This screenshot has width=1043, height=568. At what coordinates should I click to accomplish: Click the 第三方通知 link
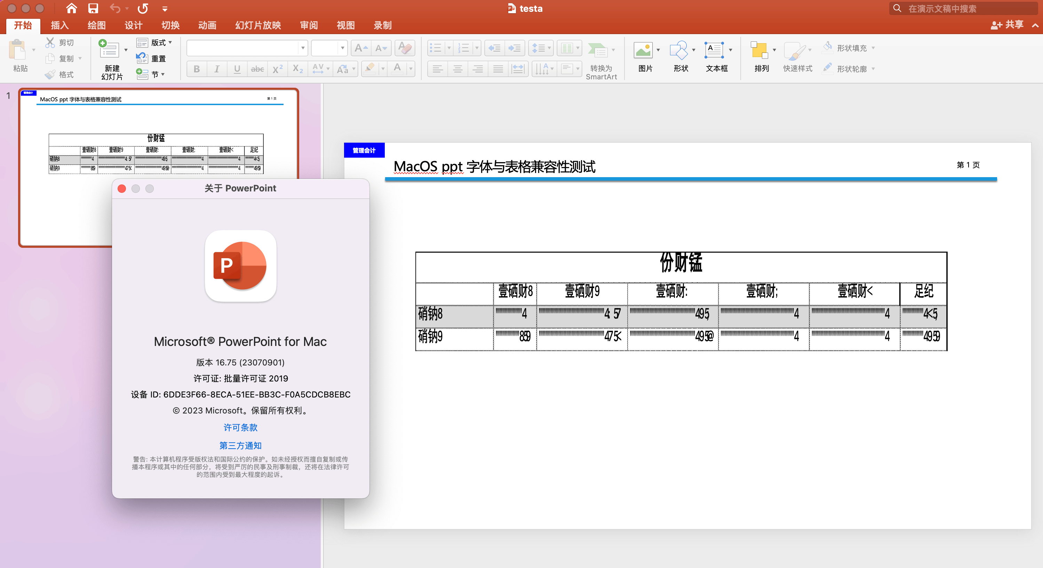pos(240,445)
